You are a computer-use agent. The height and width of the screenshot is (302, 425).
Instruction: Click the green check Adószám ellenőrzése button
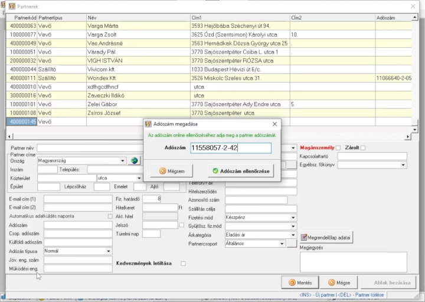(241, 171)
